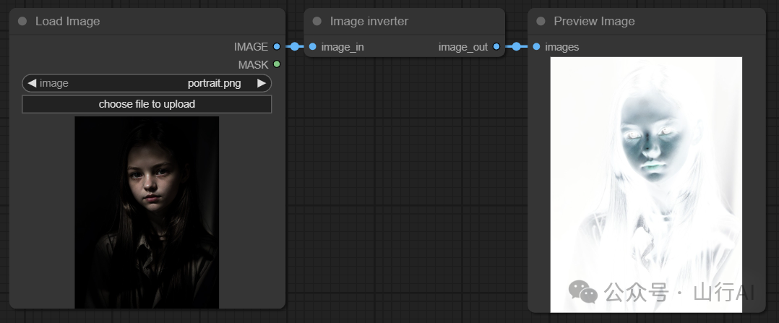The image size is (779, 323).
Task: Click the choose file to upload button
Action: 147,104
